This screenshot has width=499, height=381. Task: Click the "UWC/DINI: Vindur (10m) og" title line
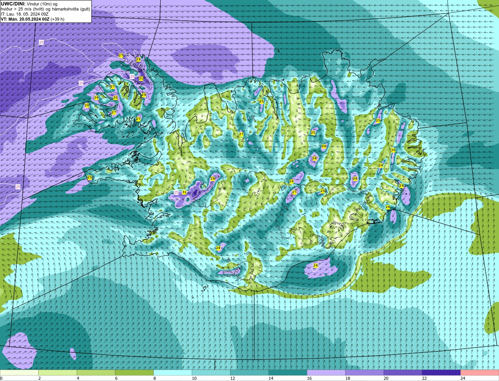coord(29,4)
